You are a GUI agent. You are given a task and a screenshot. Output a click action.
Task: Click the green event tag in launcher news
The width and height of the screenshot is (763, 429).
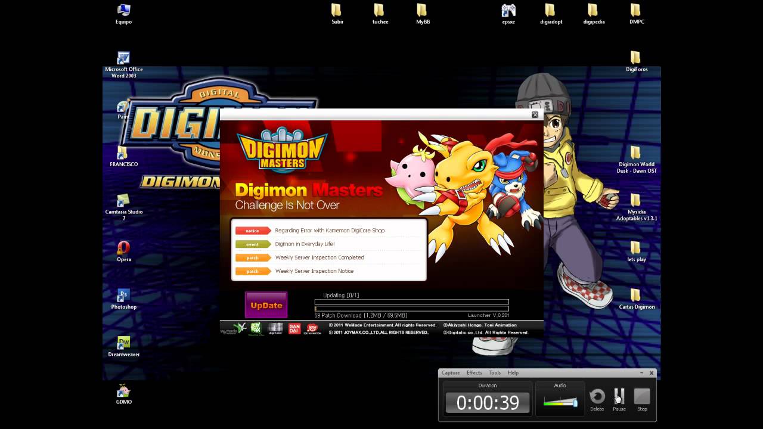[253, 244]
